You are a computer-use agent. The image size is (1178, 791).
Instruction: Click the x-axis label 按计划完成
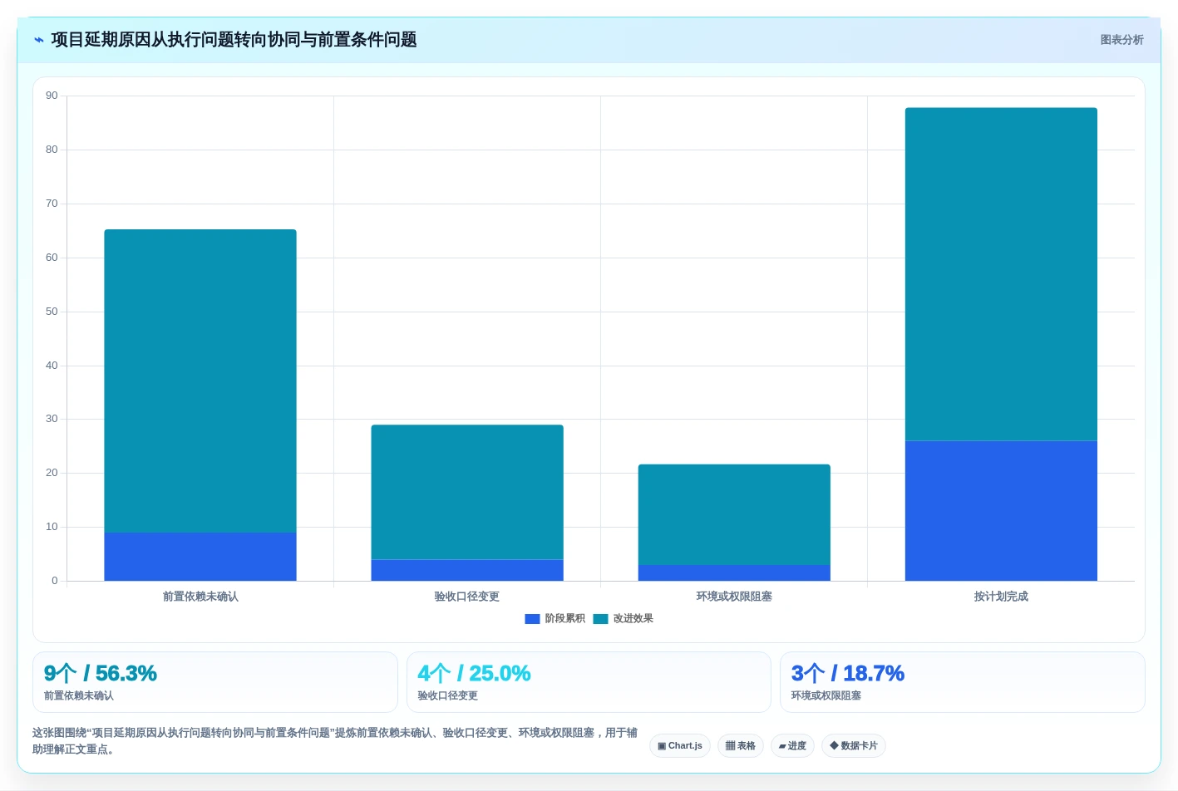tap(1001, 597)
